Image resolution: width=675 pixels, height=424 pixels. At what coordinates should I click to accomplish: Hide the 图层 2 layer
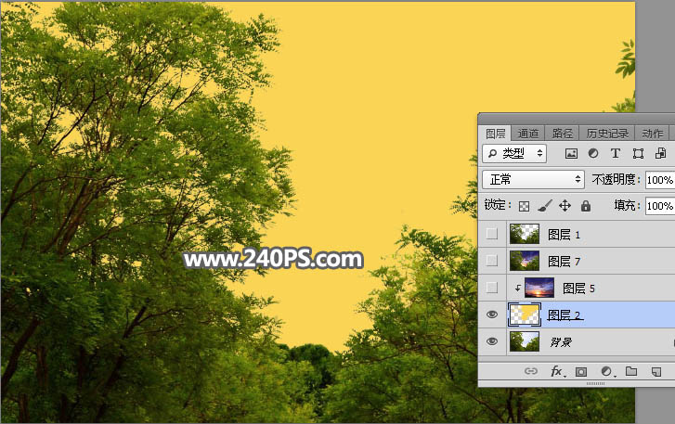[492, 315]
